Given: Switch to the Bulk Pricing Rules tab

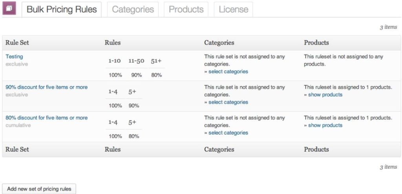Looking at the screenshot, I should point(62,9).
